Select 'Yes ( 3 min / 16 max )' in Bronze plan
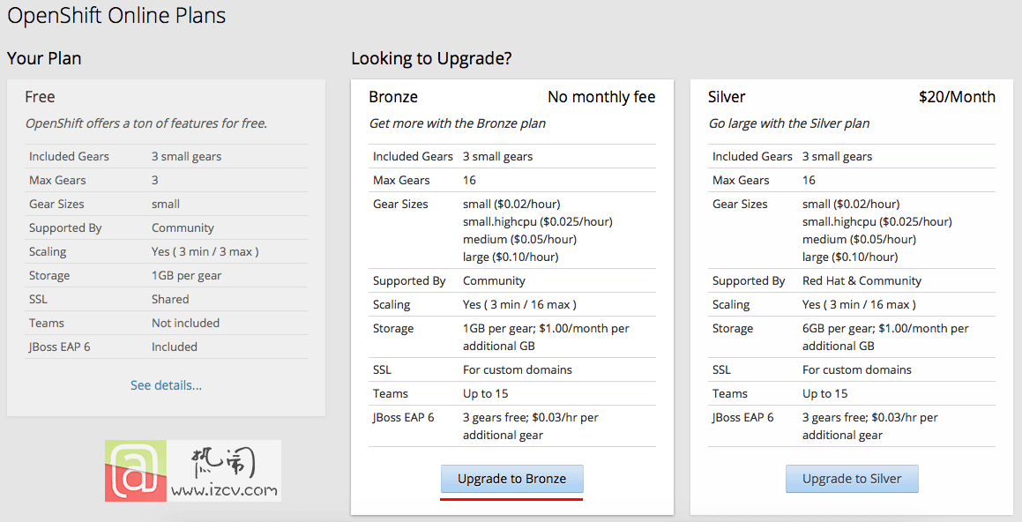This screenshot has height=522, width=1022. tap(519, 304)
